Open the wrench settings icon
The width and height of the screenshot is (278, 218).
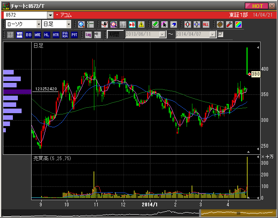[229, 25]
